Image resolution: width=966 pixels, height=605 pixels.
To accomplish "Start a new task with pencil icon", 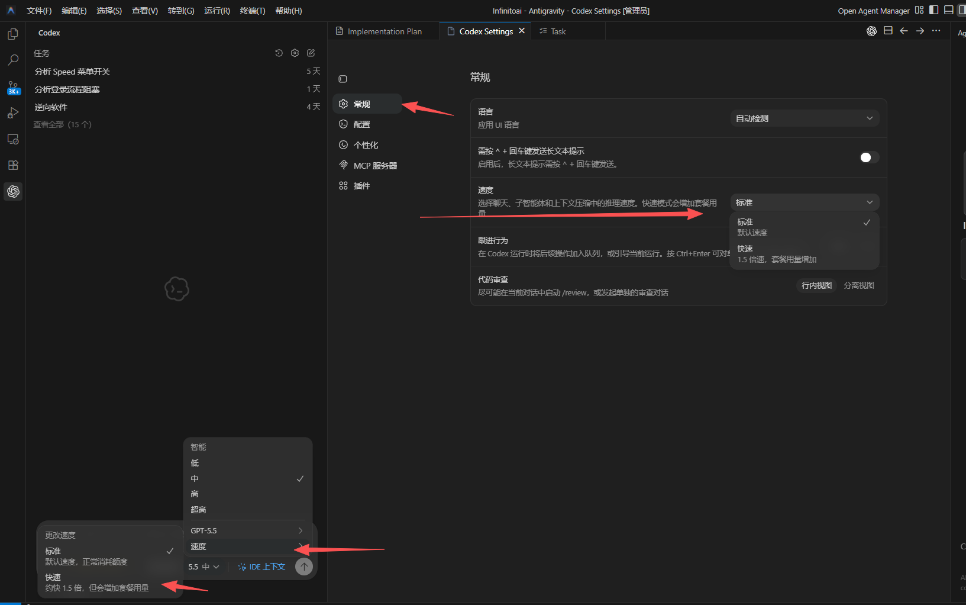I will click(x=311, y=53).
